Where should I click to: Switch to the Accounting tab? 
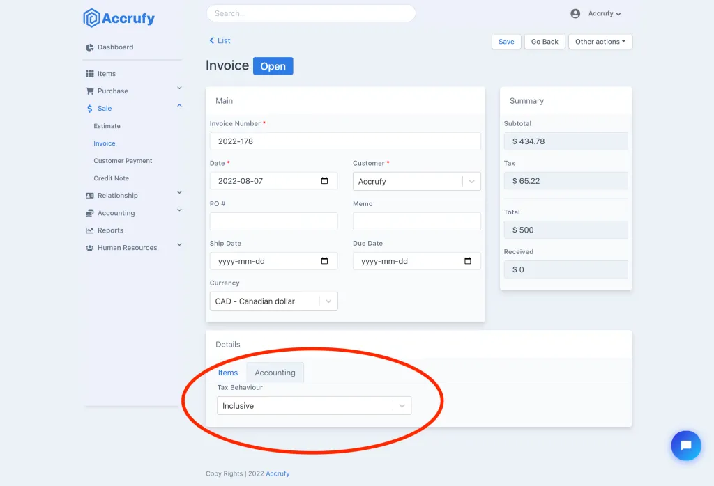(275, 373)
